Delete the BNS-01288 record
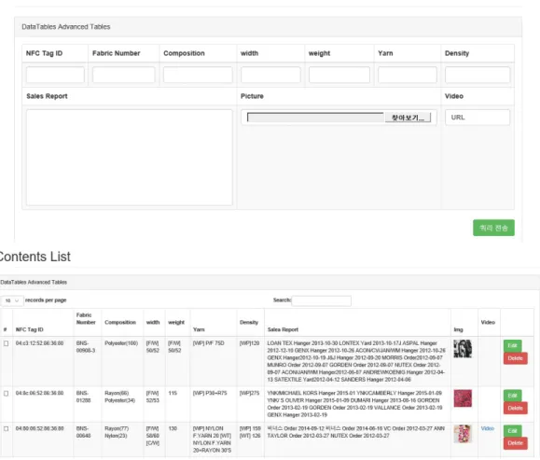This screenshot has width=540, height=460. point(515,408)
